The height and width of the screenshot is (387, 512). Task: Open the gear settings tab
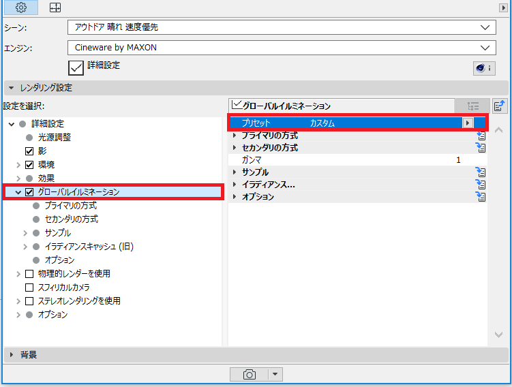point(21,7)
